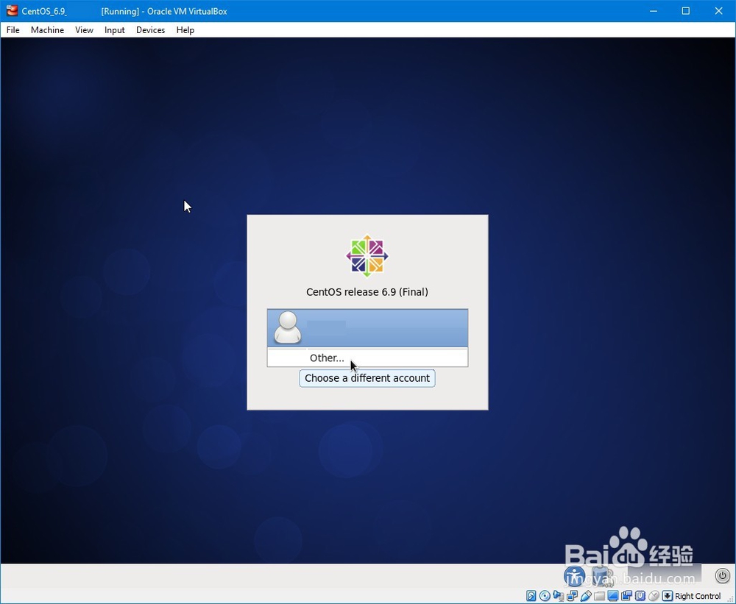Click the GDM power shutdown button

[x=722, y=575]
